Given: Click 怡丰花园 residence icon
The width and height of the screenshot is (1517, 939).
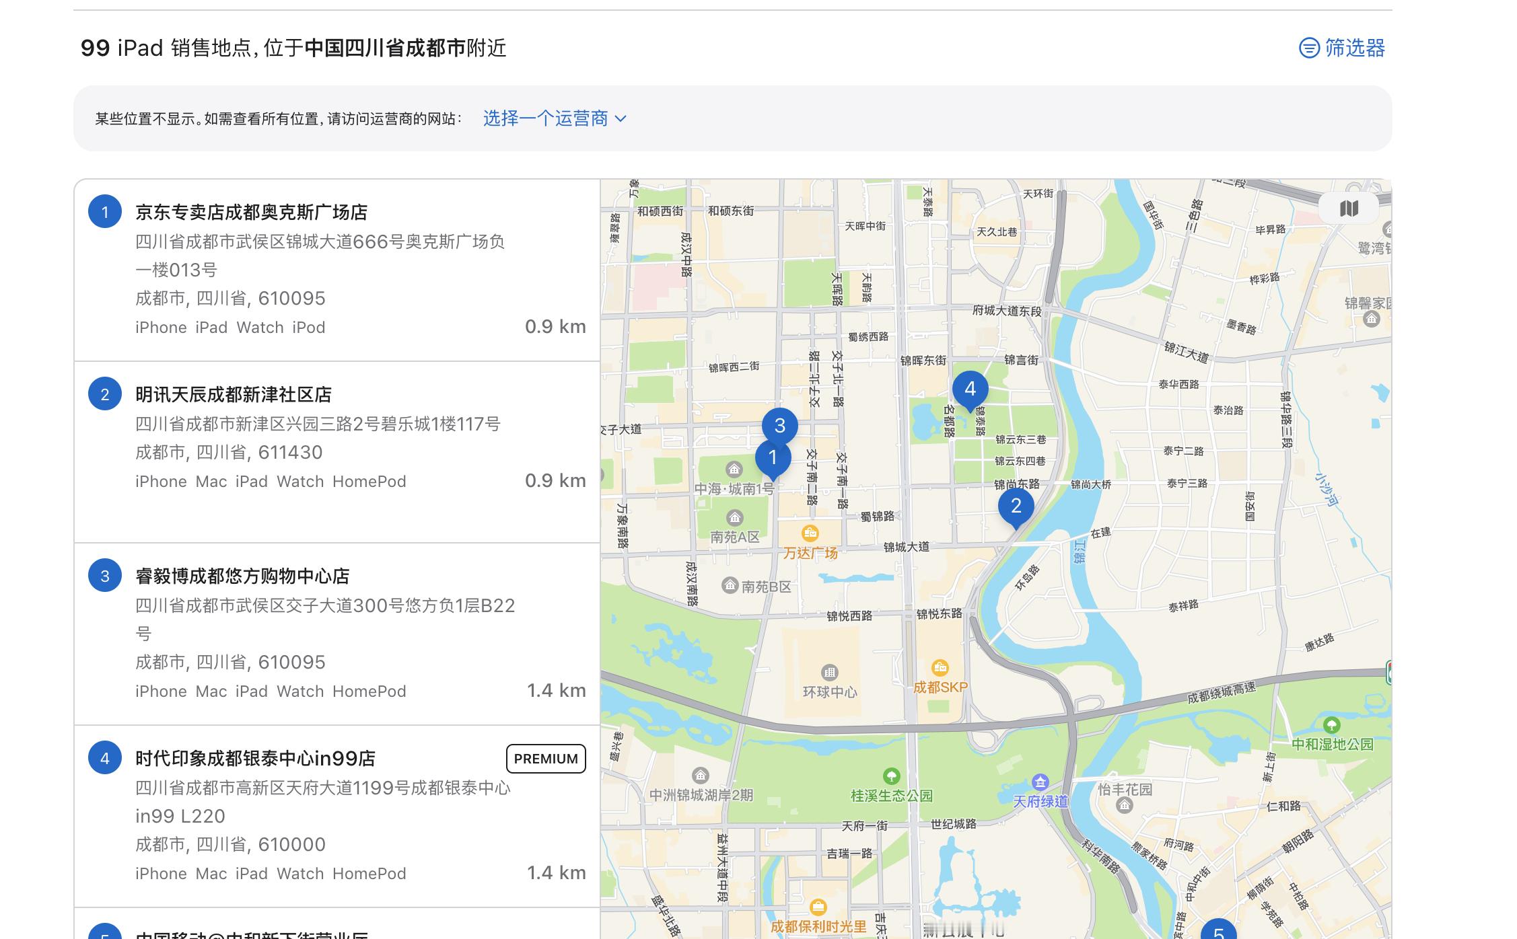Looking at the screenshot, I should click(1124, 805).
